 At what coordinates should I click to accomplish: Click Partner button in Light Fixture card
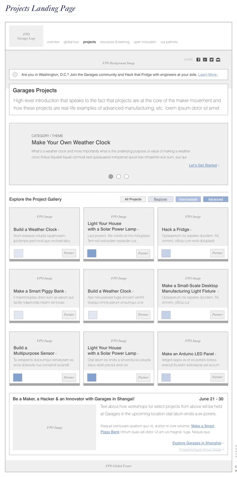click(x=217, y=314)
